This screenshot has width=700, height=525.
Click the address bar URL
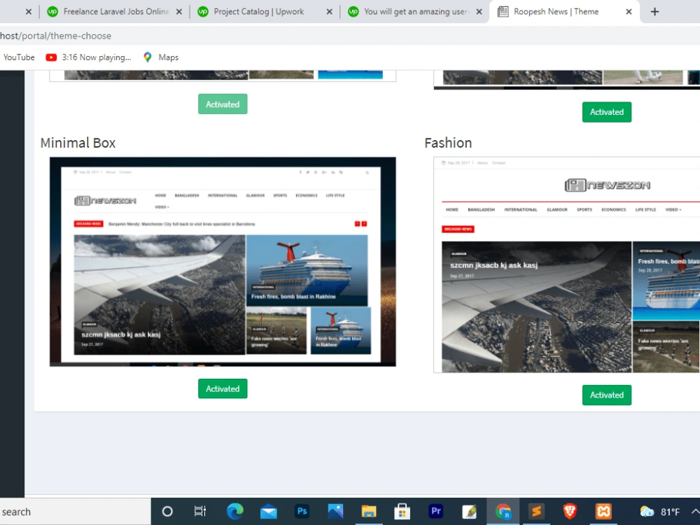[56, 36]
